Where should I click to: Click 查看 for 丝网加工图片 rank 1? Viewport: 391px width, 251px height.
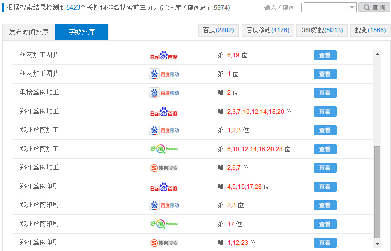point(325,74)
